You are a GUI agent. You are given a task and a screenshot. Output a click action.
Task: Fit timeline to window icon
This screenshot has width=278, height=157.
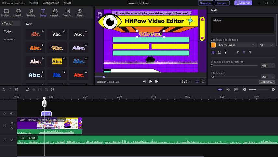[236, 90]
